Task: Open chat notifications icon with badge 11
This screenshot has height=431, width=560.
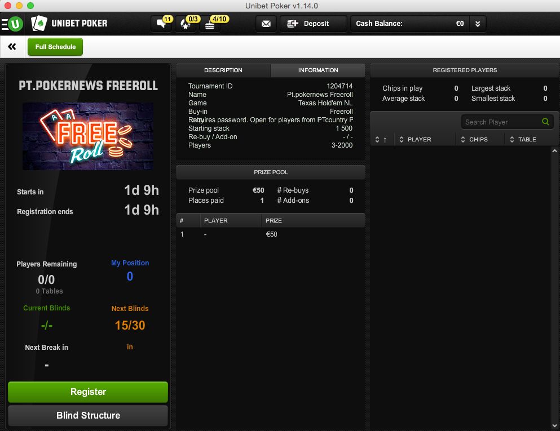Action: (163, 24)
